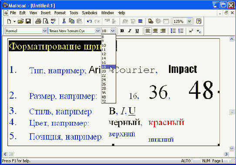236x165 pixels.
Task: Expand the Times New Roman Cyr font list
Action: [x=98, y=31]
